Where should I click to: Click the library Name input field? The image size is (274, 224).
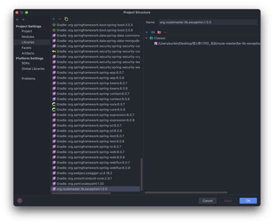(x=208, y=23)
